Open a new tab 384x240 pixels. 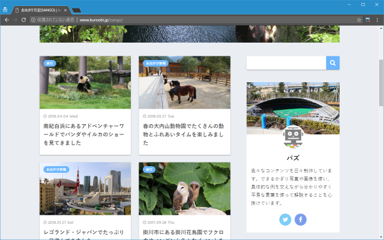click(77, 10)
